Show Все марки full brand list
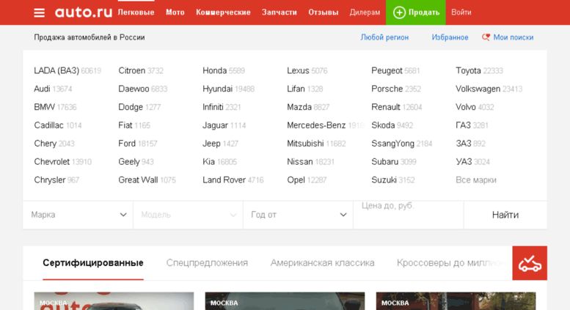The image size is (570, 310). (476, 180)
